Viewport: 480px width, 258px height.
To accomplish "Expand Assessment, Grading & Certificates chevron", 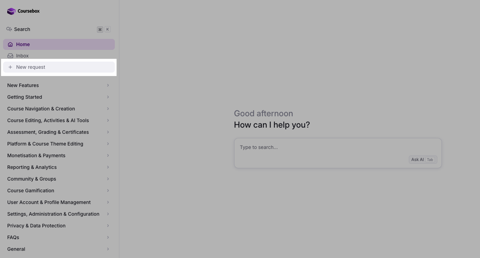I will (108, 132).
